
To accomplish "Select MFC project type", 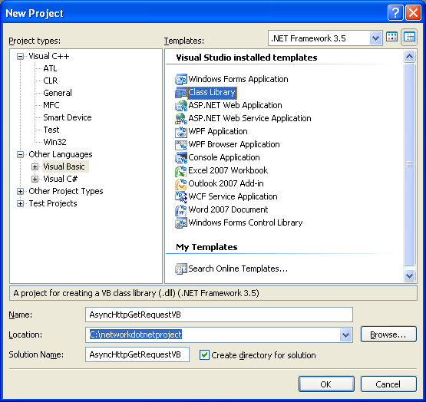I will point(51,105).
